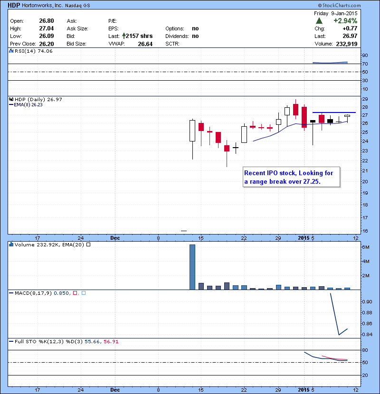Click the Volume value 232,919
Viewport: 380px width, 394px height.
(347, 44)
